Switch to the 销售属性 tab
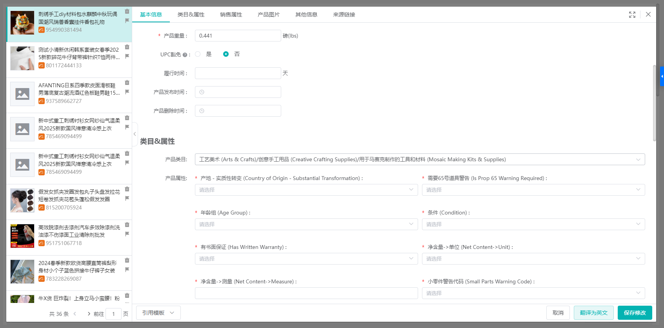The height and width of the screenshot is (328, 664). click(231, 14)
